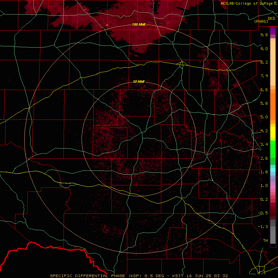Click the -0.5 color scale value
This screenshot has height=278, width=278.
tap(263, 213)
